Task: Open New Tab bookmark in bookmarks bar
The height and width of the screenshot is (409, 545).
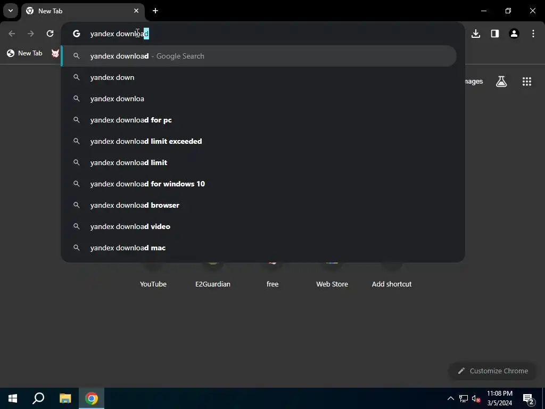Action: [x=24, y=53]
